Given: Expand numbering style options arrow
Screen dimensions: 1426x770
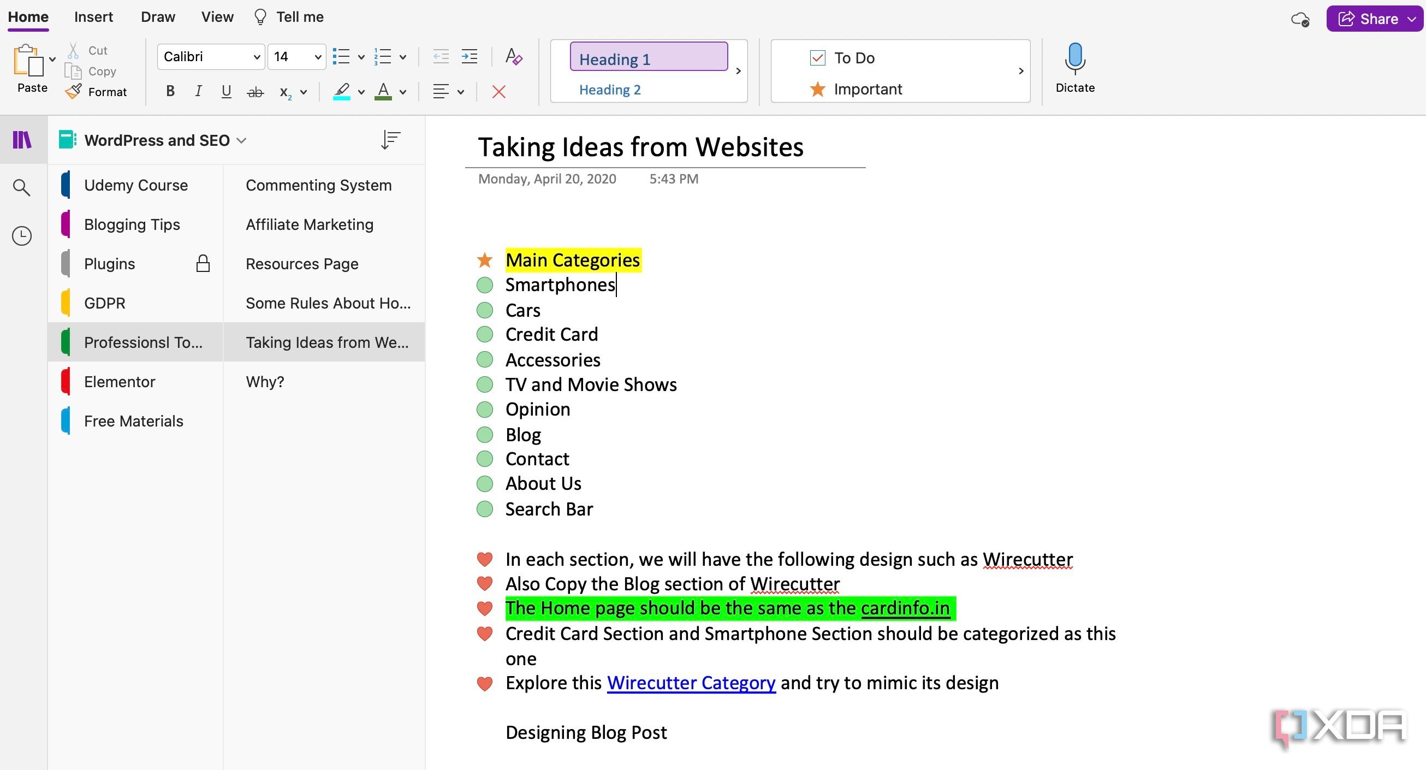Looking at the screenshot, I should 403,57.
